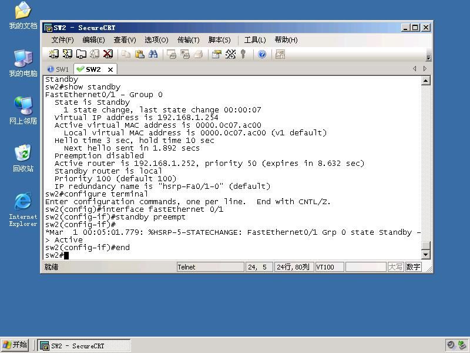Click the 网上邻居 desktop icon
Screen dimensions: 470x353
tap(23, 111)
